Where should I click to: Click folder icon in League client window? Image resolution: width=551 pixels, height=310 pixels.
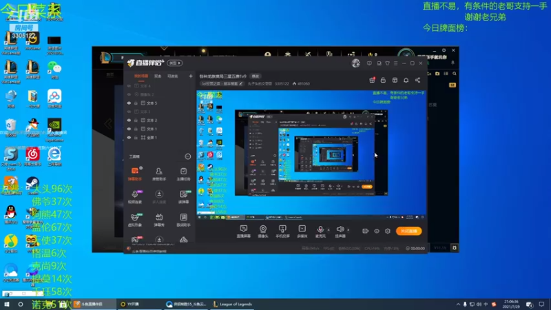point(437,74)
